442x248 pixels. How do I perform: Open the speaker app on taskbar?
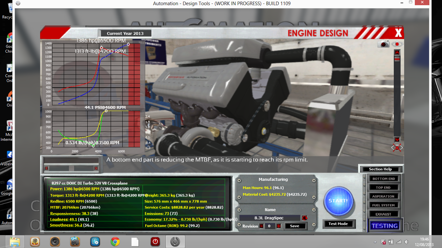[x=55, y=242]
